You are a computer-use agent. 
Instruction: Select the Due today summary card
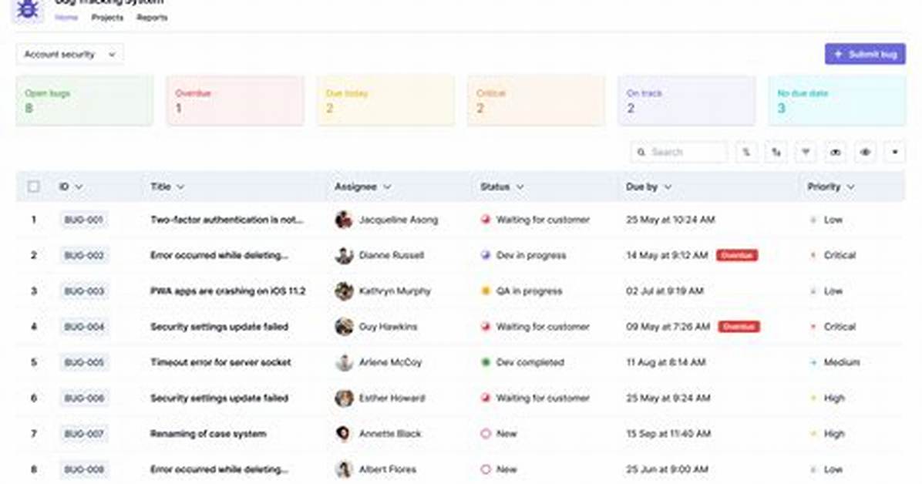[x=385, y=100]
